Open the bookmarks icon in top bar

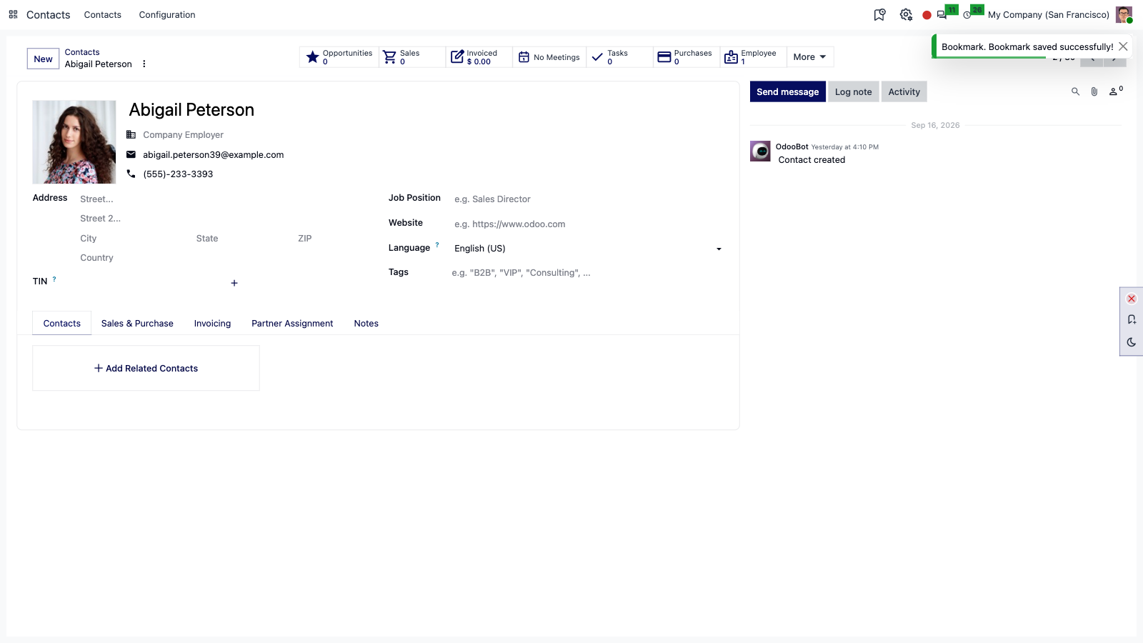click(x=879, y=14)
